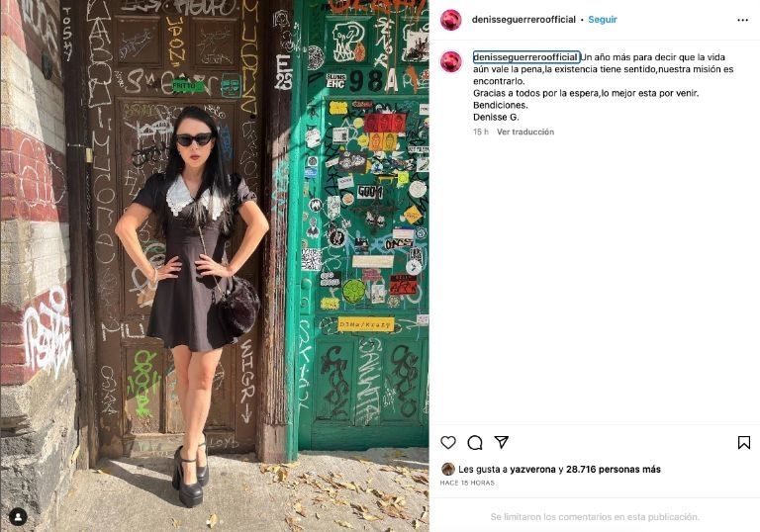Open yazverona's small avatar near likes
The width and height of the screenshot is (760, 532).
tap(448, 469)
